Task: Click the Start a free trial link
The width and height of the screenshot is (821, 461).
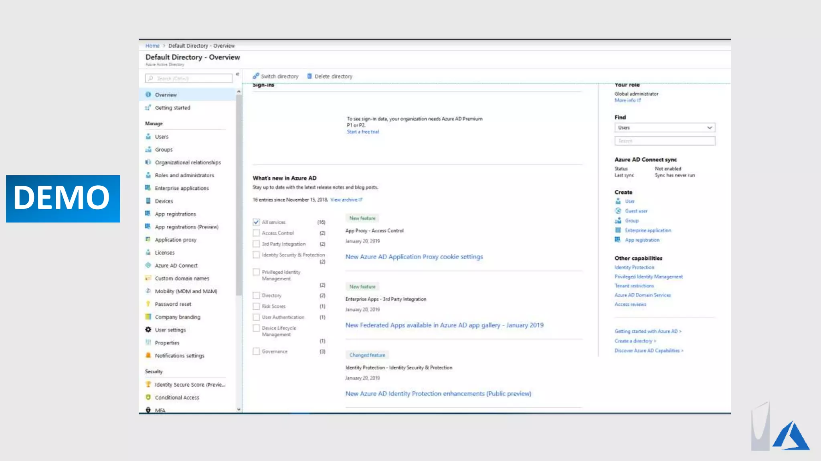Action: coord(362,132)
